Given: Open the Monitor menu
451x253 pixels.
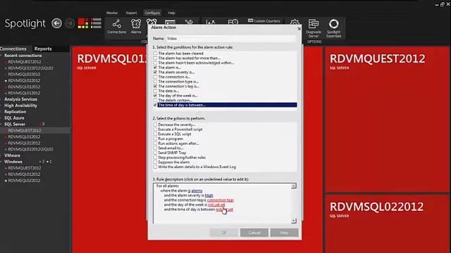Looking at the screenshot, I should click(x=112, y=13).
